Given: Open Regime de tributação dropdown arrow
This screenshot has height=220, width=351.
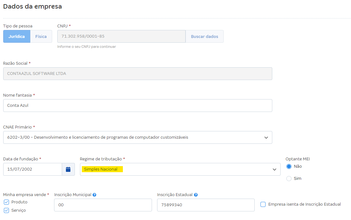Looking at the screenshot, I should pyautogui.click(x=274, y=169).
